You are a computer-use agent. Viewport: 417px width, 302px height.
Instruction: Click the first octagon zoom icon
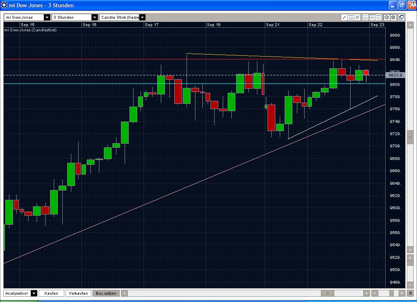click(x=387, y=17)
